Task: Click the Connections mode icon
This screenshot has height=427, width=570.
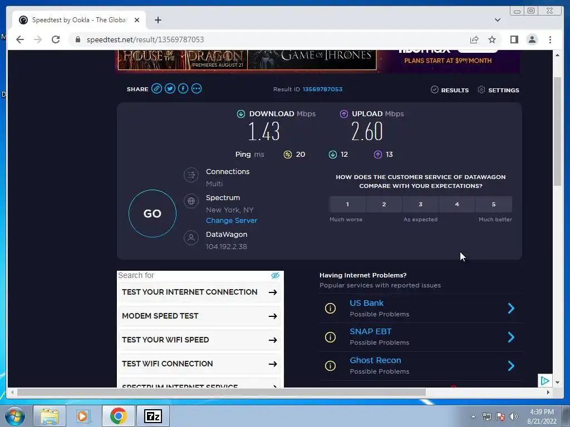Action: coord(191,175)
